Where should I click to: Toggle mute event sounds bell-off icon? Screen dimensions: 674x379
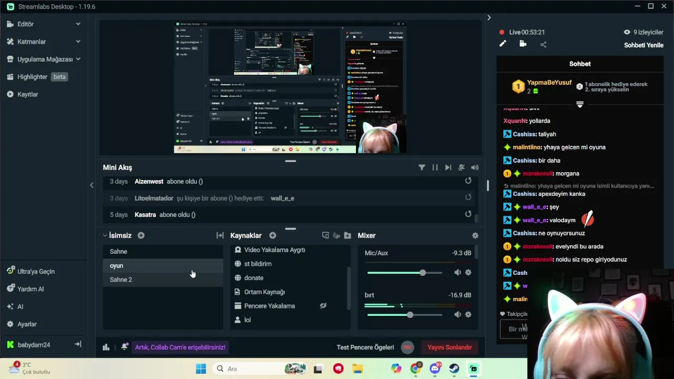[461, 167]
